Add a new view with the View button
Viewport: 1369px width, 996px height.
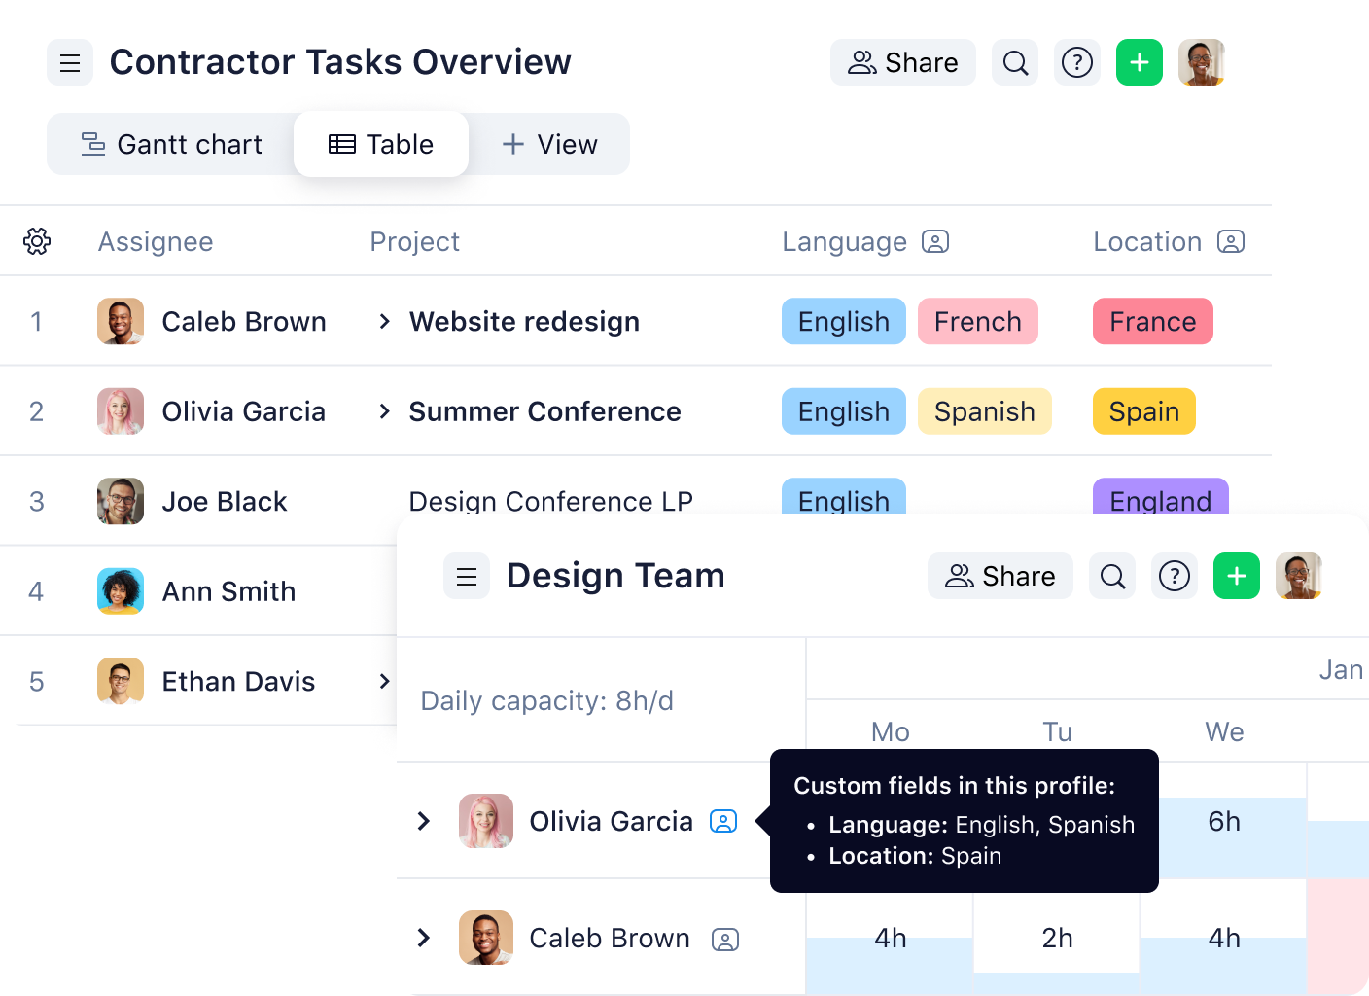[549, 144]
